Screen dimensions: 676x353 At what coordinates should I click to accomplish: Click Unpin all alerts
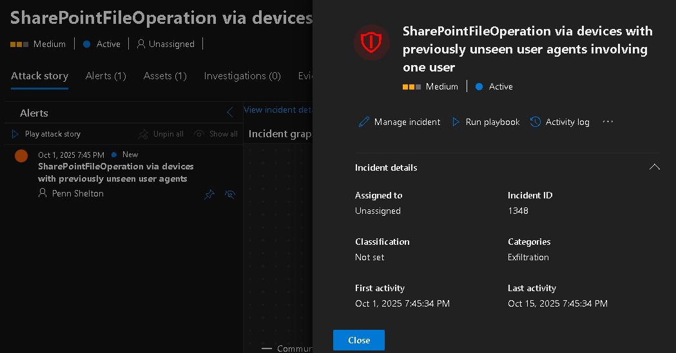click(161, 134)
